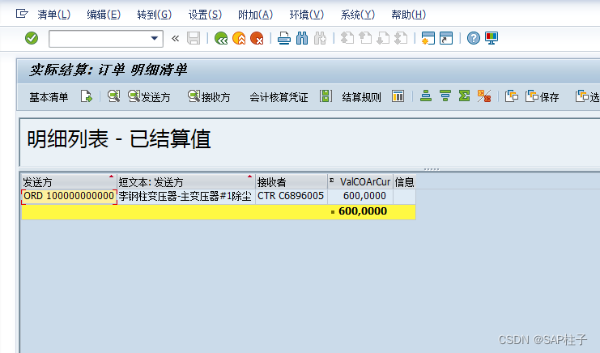Click the column layout icon after 结算规则

(398, 96)
